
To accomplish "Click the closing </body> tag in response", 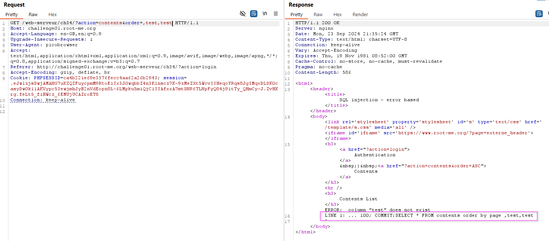I will pos(320,226).
